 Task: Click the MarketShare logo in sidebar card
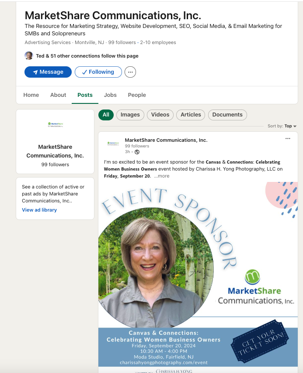[x=55, y=124]
